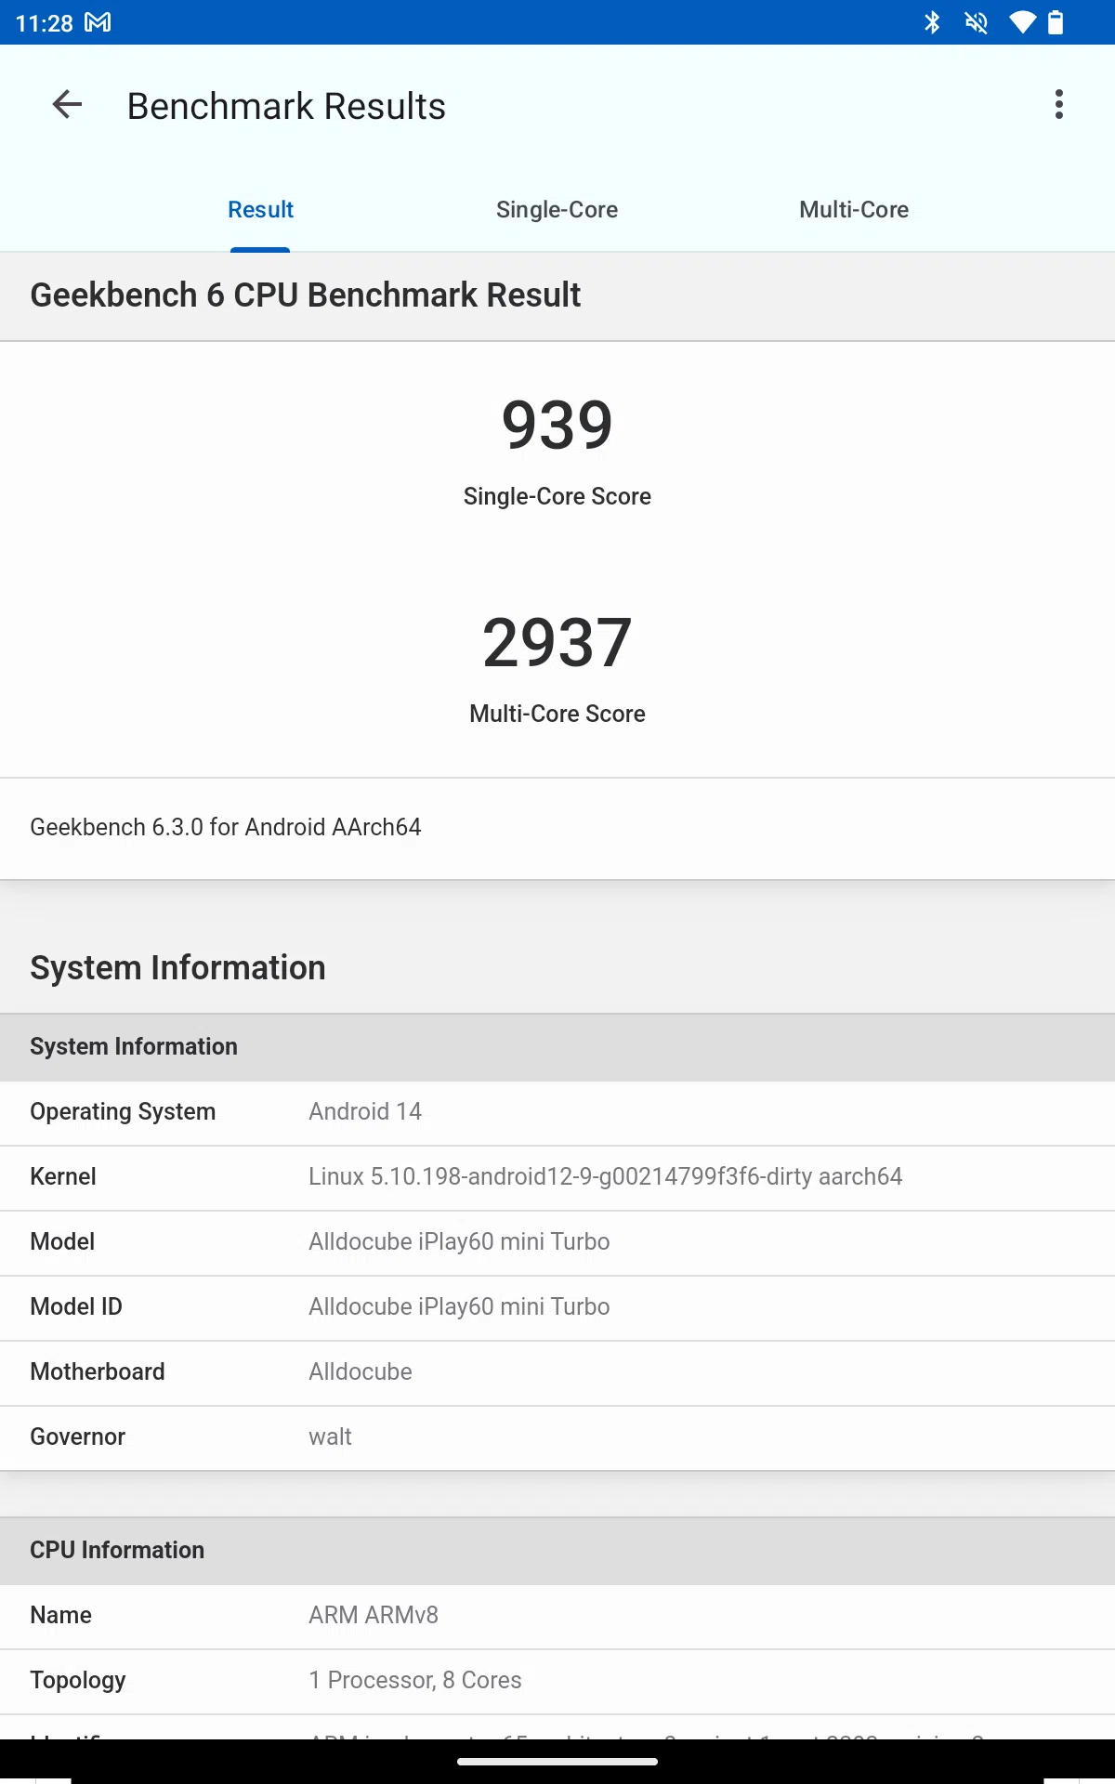Tap the Wi-Fi status icon
This screenshot has height=1784, width=1115.
tap(1022, 22)
